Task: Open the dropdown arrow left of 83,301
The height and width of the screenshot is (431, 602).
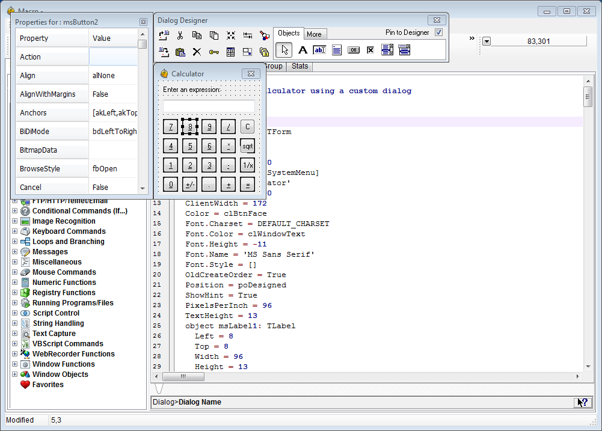Action: click(x=487, y=41)
